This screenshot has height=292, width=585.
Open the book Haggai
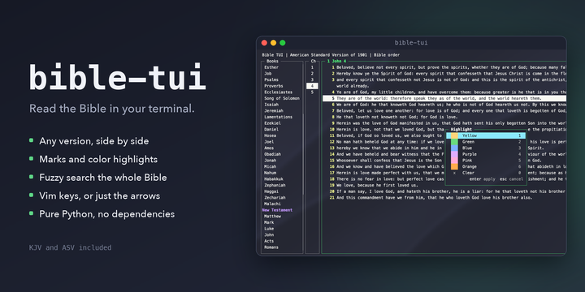[x=271, y=191]
